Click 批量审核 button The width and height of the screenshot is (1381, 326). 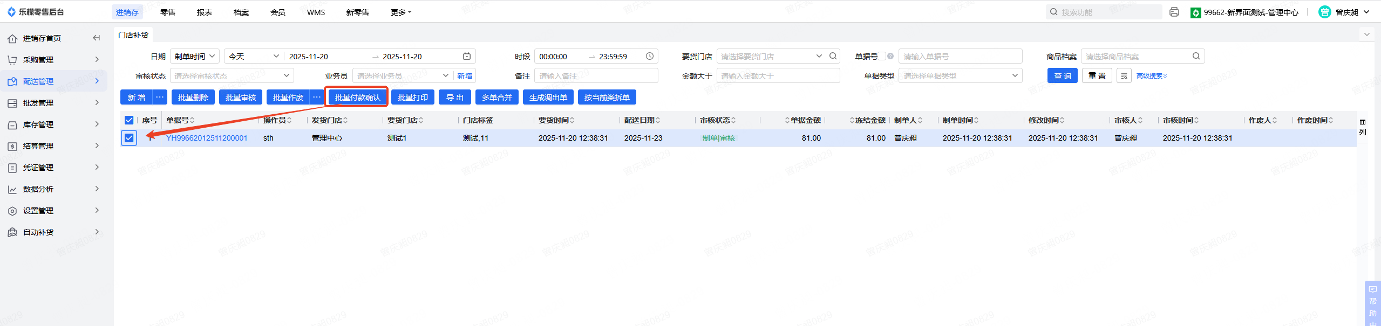pyautogui.click(x=241, y=97)
